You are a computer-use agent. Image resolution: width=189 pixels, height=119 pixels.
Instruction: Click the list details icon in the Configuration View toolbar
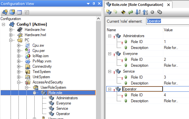click(27, 12)
